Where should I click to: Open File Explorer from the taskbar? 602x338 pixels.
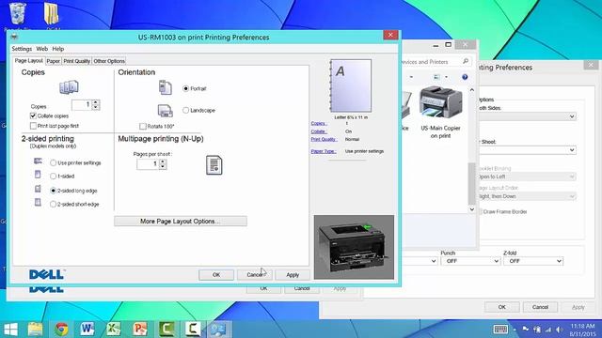coord(36,330)
